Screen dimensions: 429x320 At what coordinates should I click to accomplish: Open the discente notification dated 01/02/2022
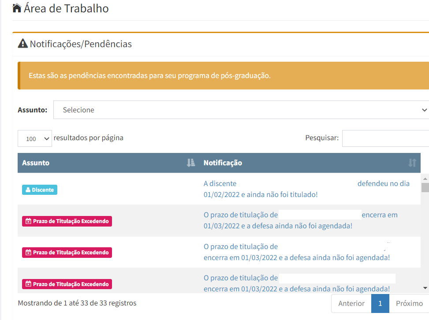[x=260, y=194]
